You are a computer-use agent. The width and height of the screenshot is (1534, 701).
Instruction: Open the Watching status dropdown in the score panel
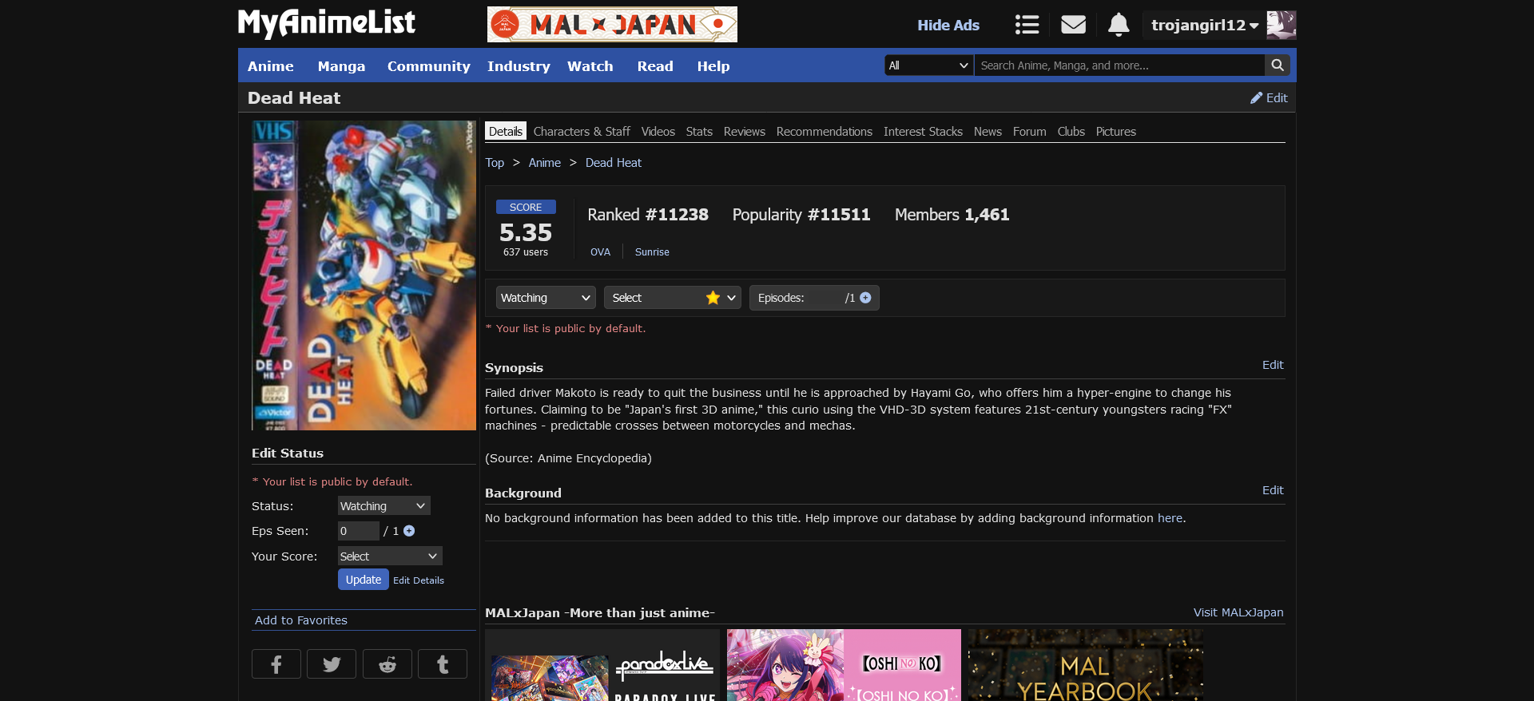(546, 298)
